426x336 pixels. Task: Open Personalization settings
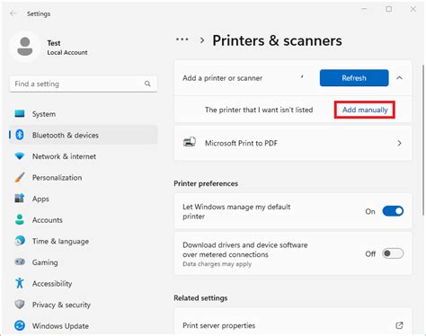(84, 178)
